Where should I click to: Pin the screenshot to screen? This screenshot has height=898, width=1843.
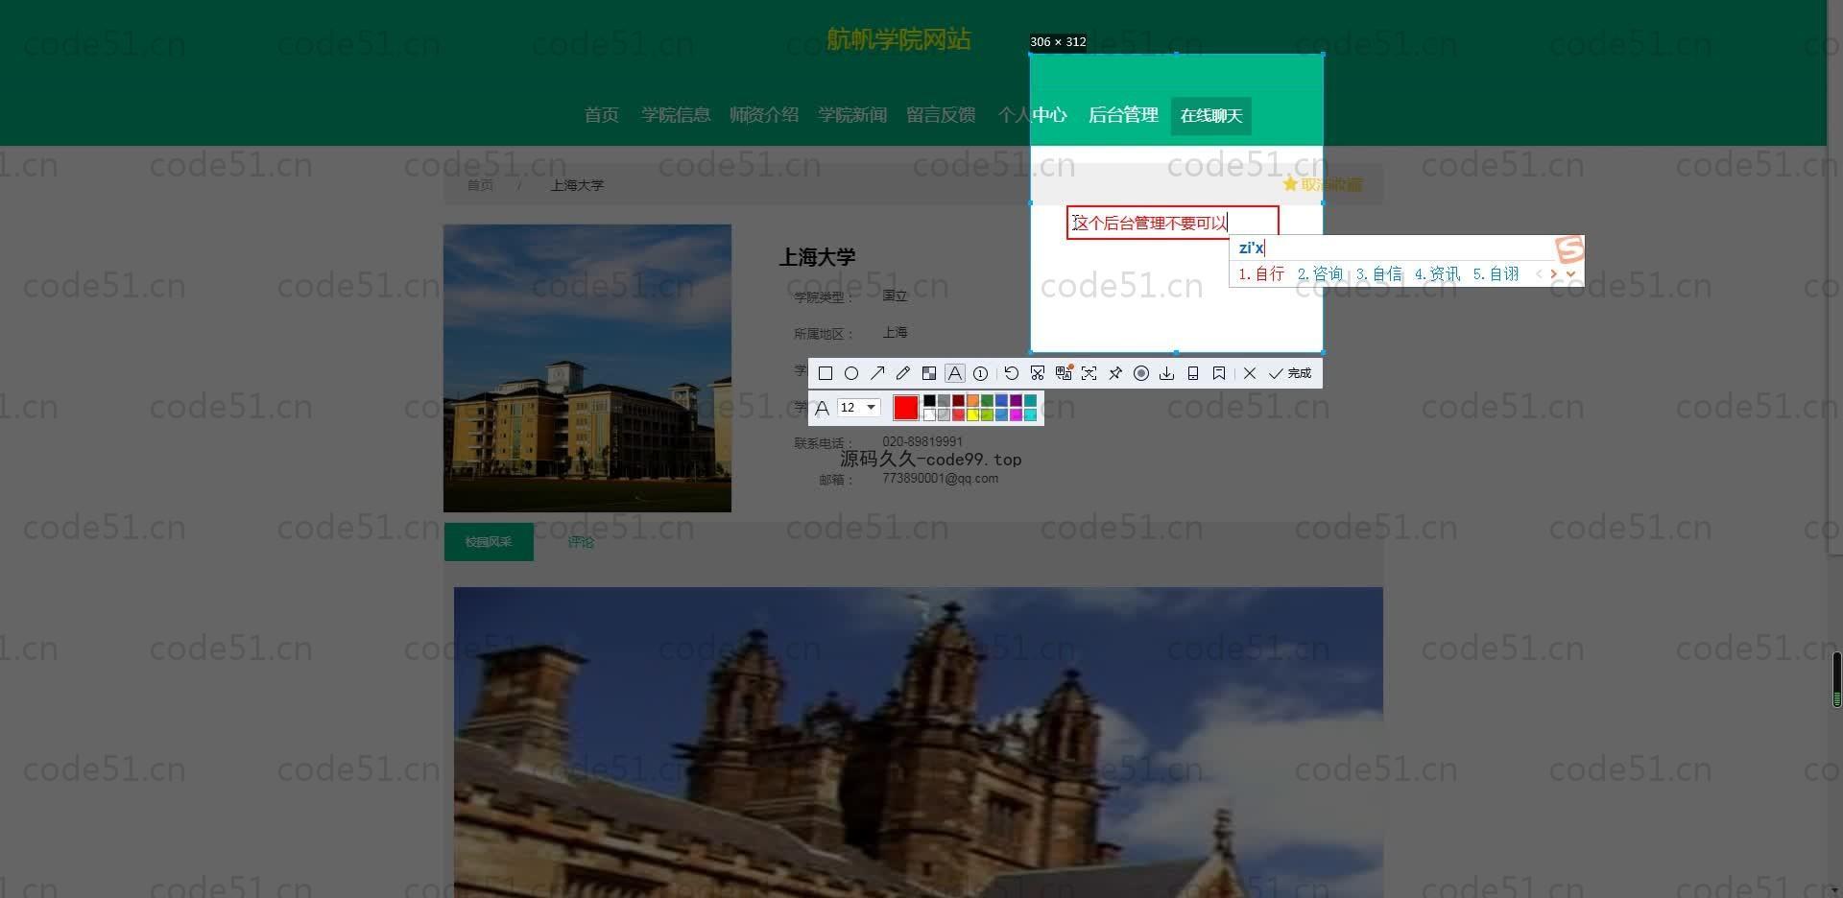pyautogui.click(x=1115, y=373)
